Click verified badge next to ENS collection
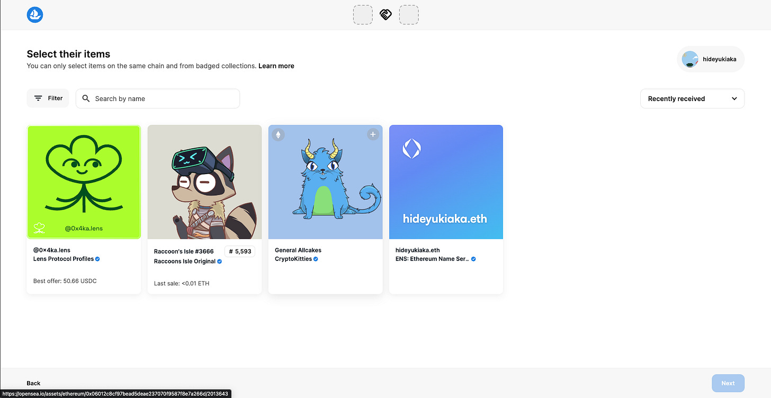Viewport: 771px width, 398px height. coord(473,259)
